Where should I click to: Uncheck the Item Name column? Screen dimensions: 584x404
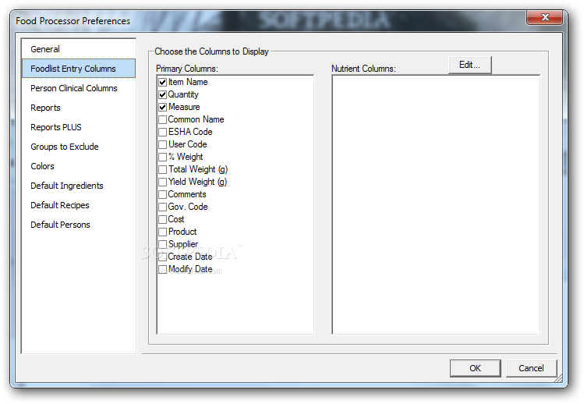point(162,83)
